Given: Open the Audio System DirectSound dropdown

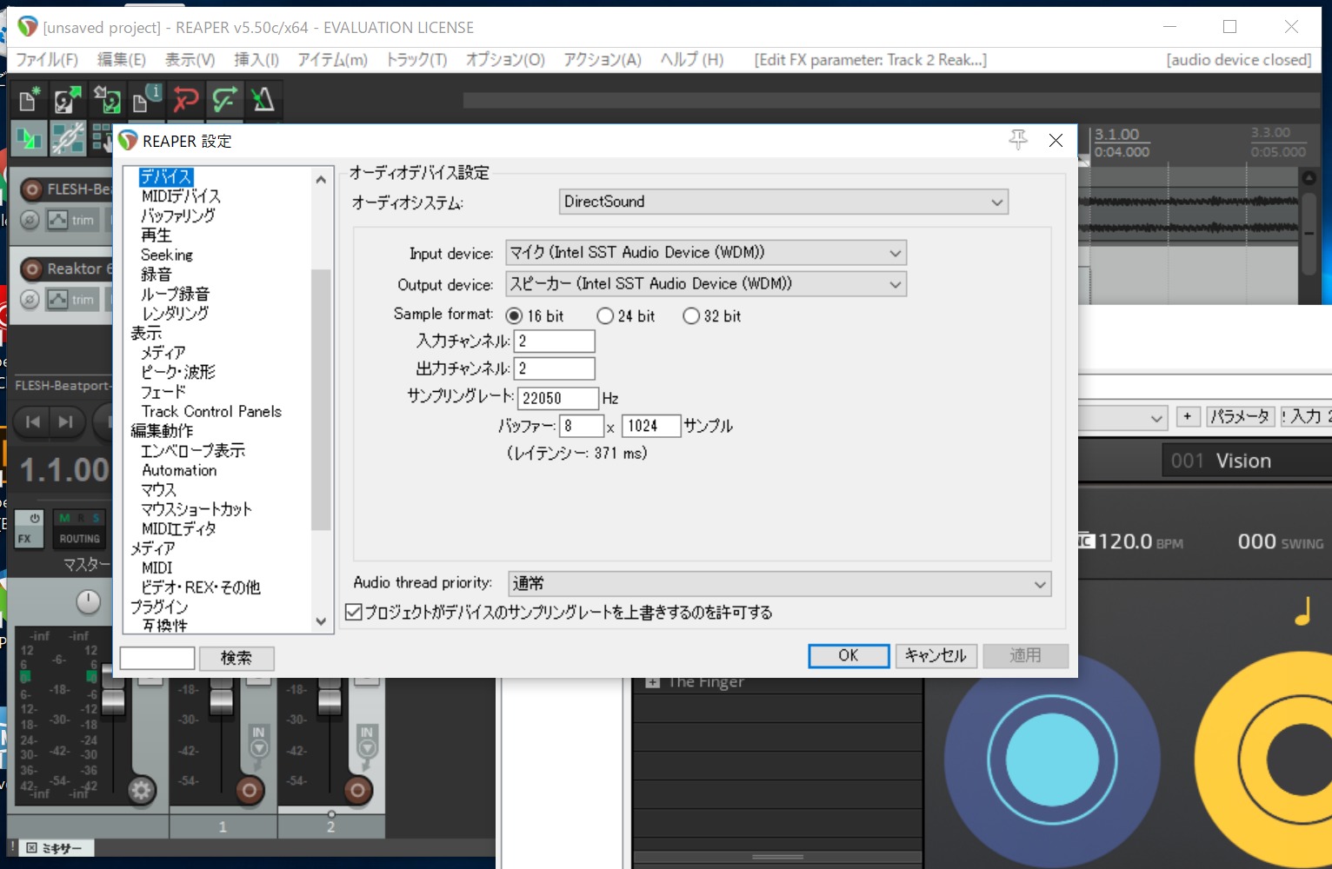Looking at the screenshot, I should pyautogui.click(x=783, y=202).
